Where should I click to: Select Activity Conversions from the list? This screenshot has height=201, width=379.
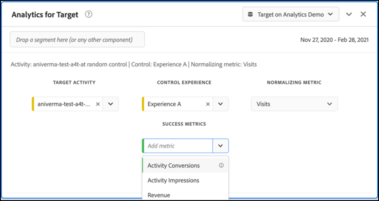(x=173, y=165)
